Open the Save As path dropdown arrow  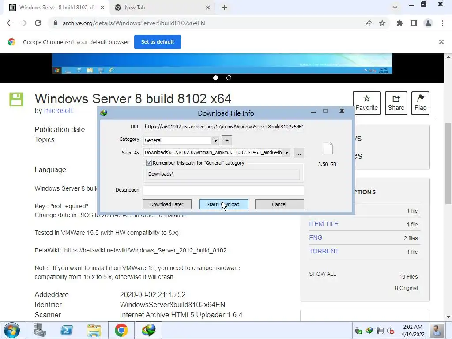tap(286, 152)
